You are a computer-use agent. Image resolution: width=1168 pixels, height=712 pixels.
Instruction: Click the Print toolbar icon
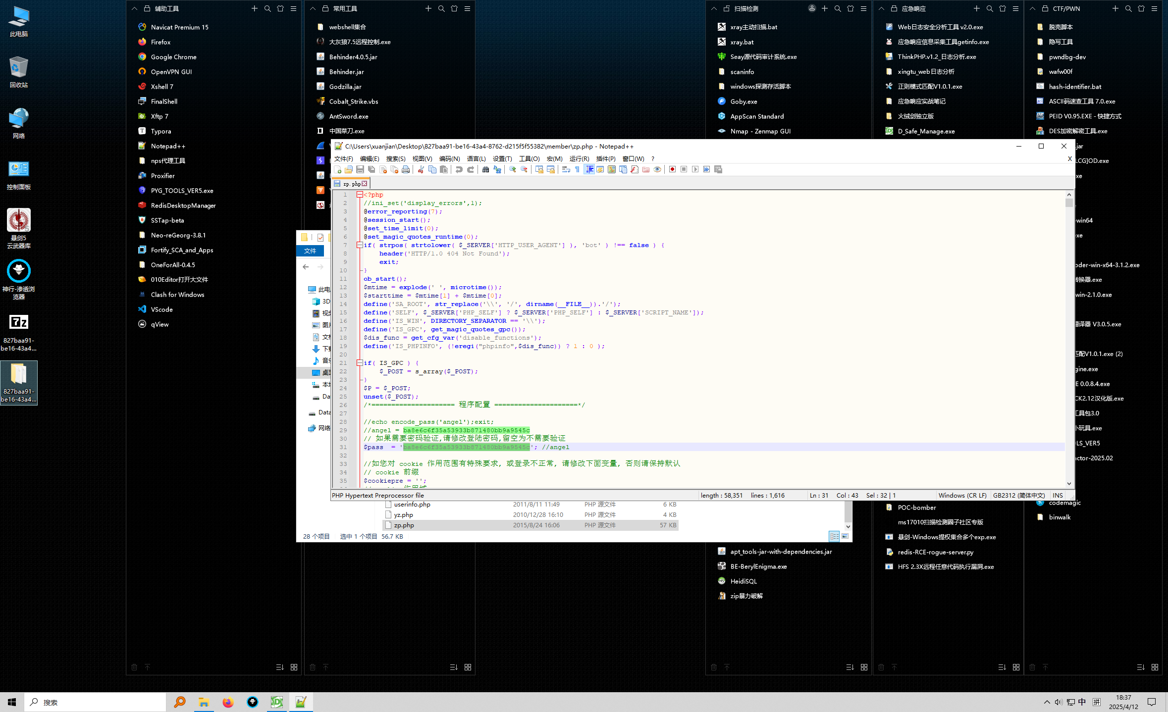[x=406, y=169]
